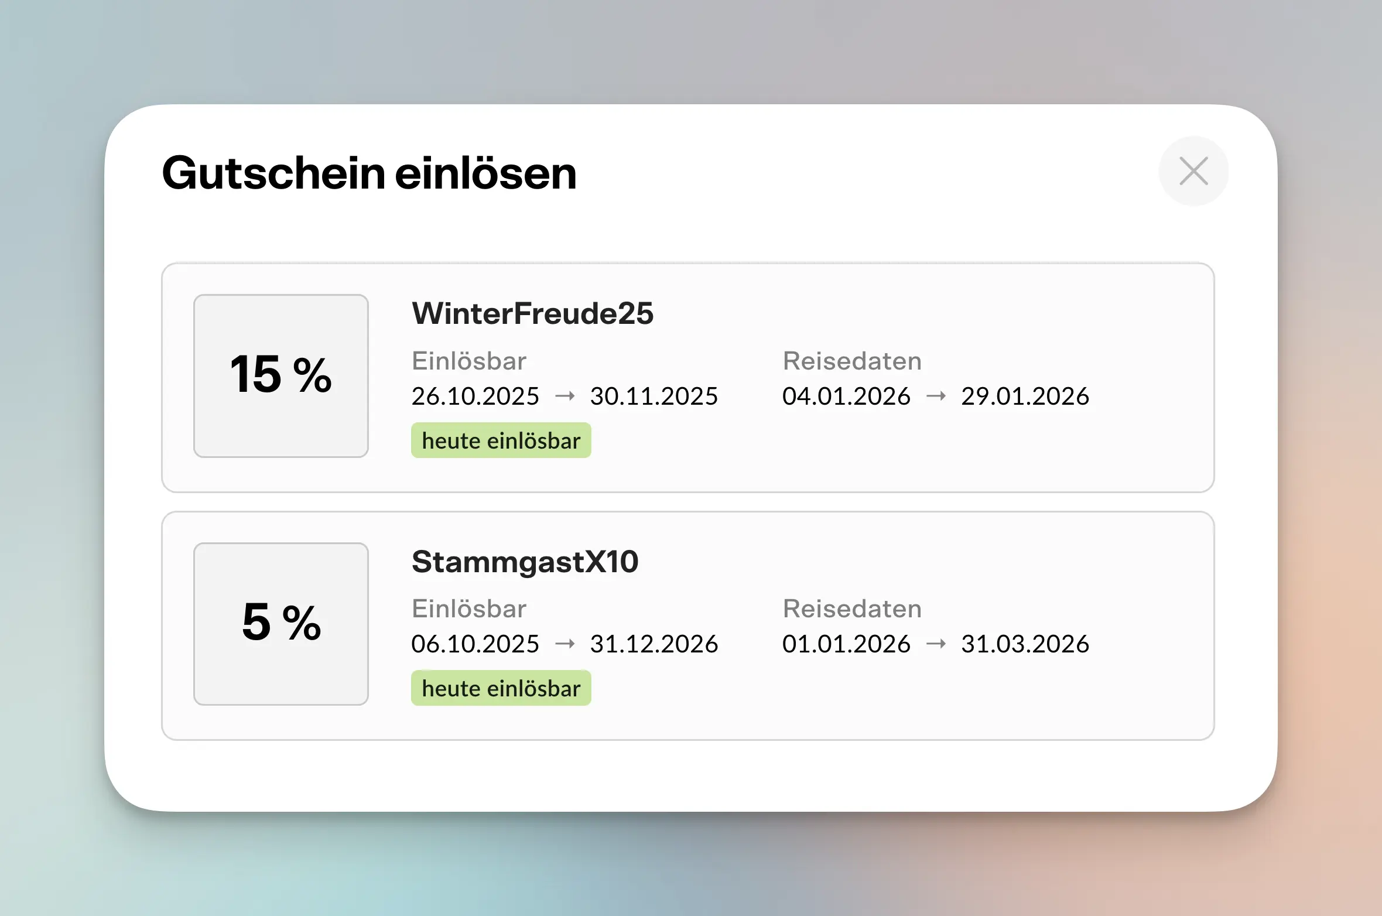This screenshot has width=1382, height=916.
Task: Click the 01.01.2026 travel start date
Action: pos(846,644)
